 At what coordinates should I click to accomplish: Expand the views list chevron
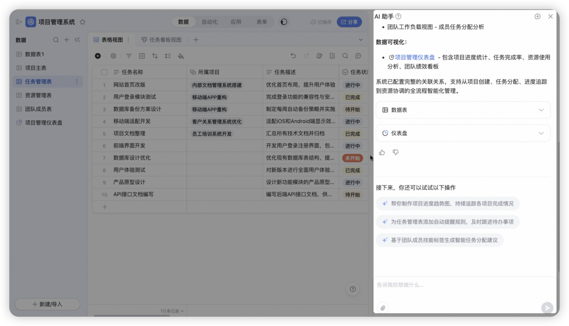pyautogui.click(x=361, y=40)
